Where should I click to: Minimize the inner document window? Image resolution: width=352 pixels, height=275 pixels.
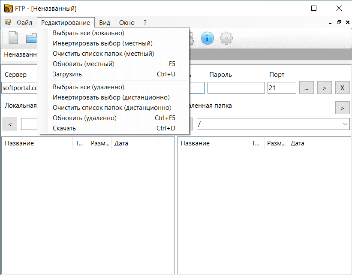(330, 23)
